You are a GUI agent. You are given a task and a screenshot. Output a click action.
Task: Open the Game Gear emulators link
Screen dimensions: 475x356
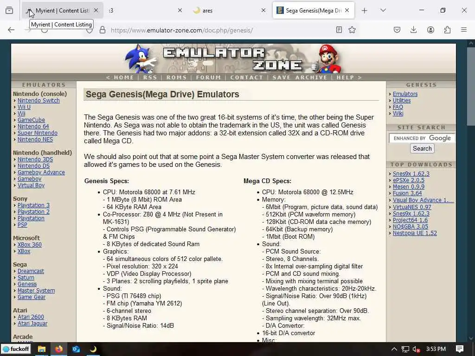point(32,297)
